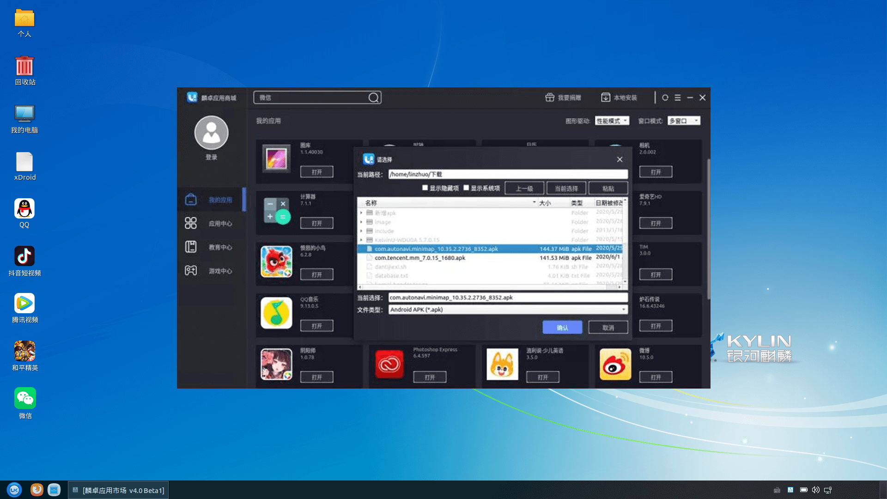Toggle the 显示系统项 checkbox
Image resolution: width=887 pixels, height=499 pixels.
click(x=466, y=188)
